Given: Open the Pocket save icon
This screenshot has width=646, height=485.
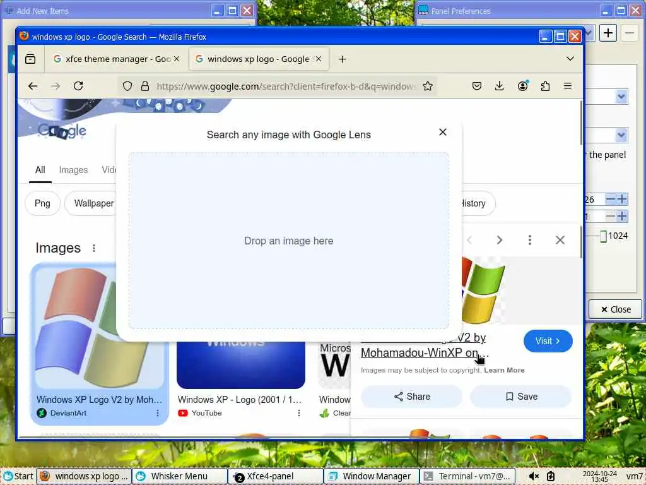Looking at the screenshot, I should pyautogui.click(x=477, y=86).
